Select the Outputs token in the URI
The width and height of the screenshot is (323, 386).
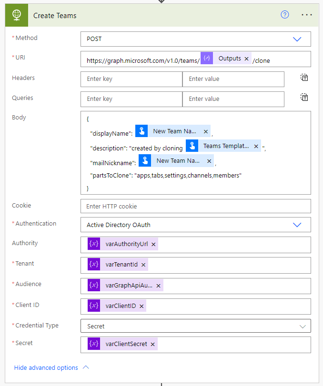click(232, 58)
